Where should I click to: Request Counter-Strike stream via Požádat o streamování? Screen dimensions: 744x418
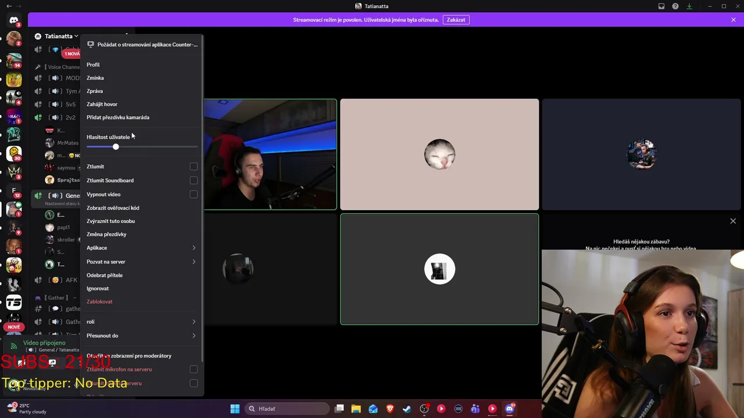[141, 45]
